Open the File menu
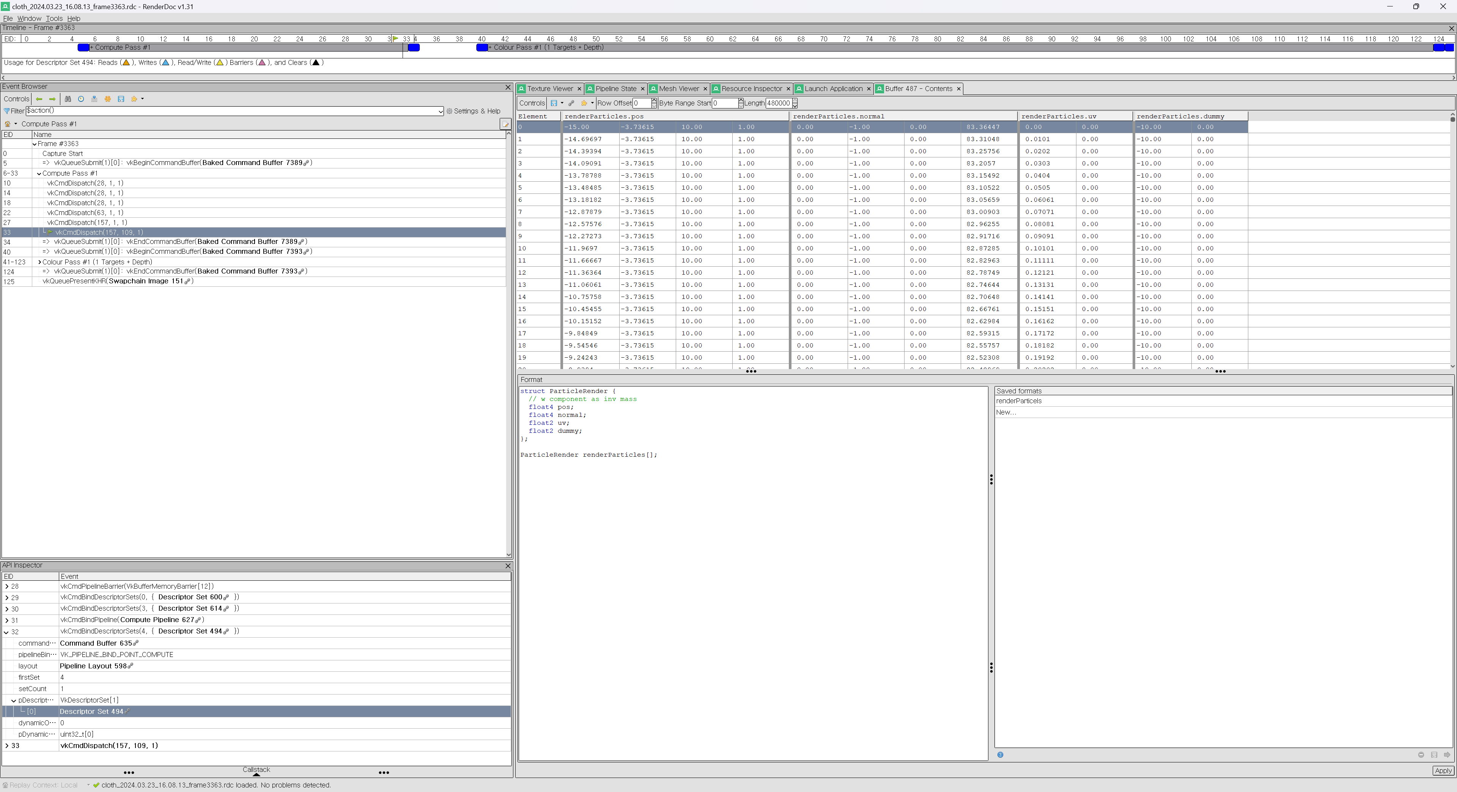The height and width of the screenshot is (792, 1457). 8,19
